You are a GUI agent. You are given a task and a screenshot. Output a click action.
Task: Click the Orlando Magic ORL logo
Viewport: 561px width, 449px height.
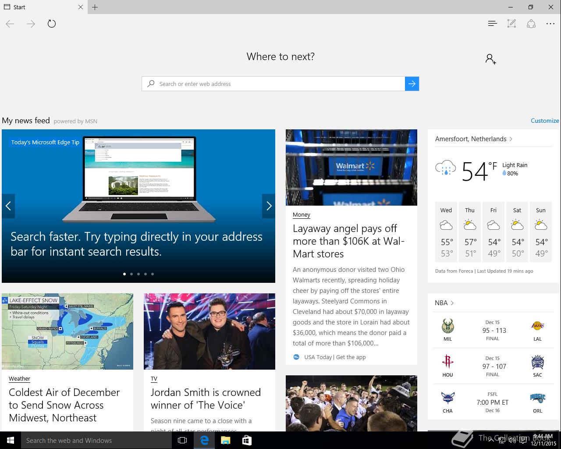click(x=537, y=398)
